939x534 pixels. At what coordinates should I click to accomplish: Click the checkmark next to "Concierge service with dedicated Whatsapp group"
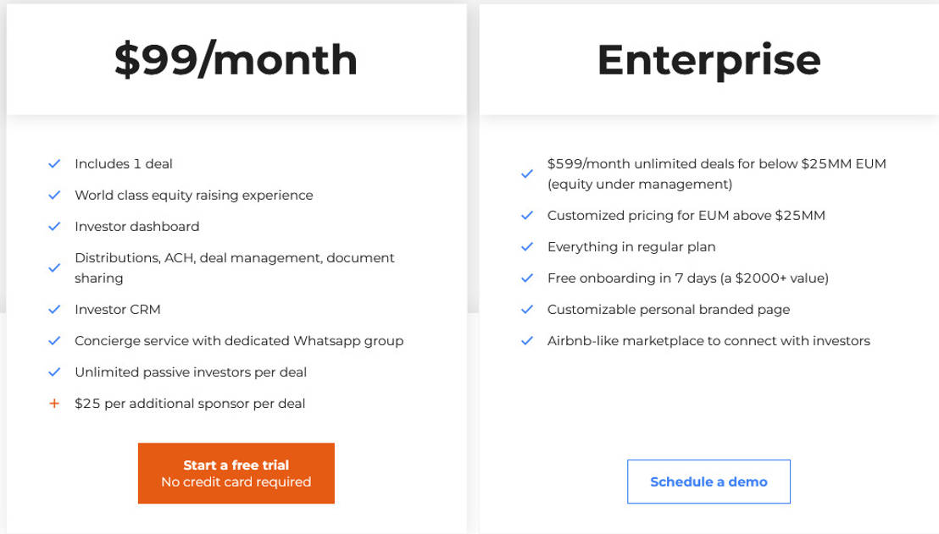click(x=54, y=340)
